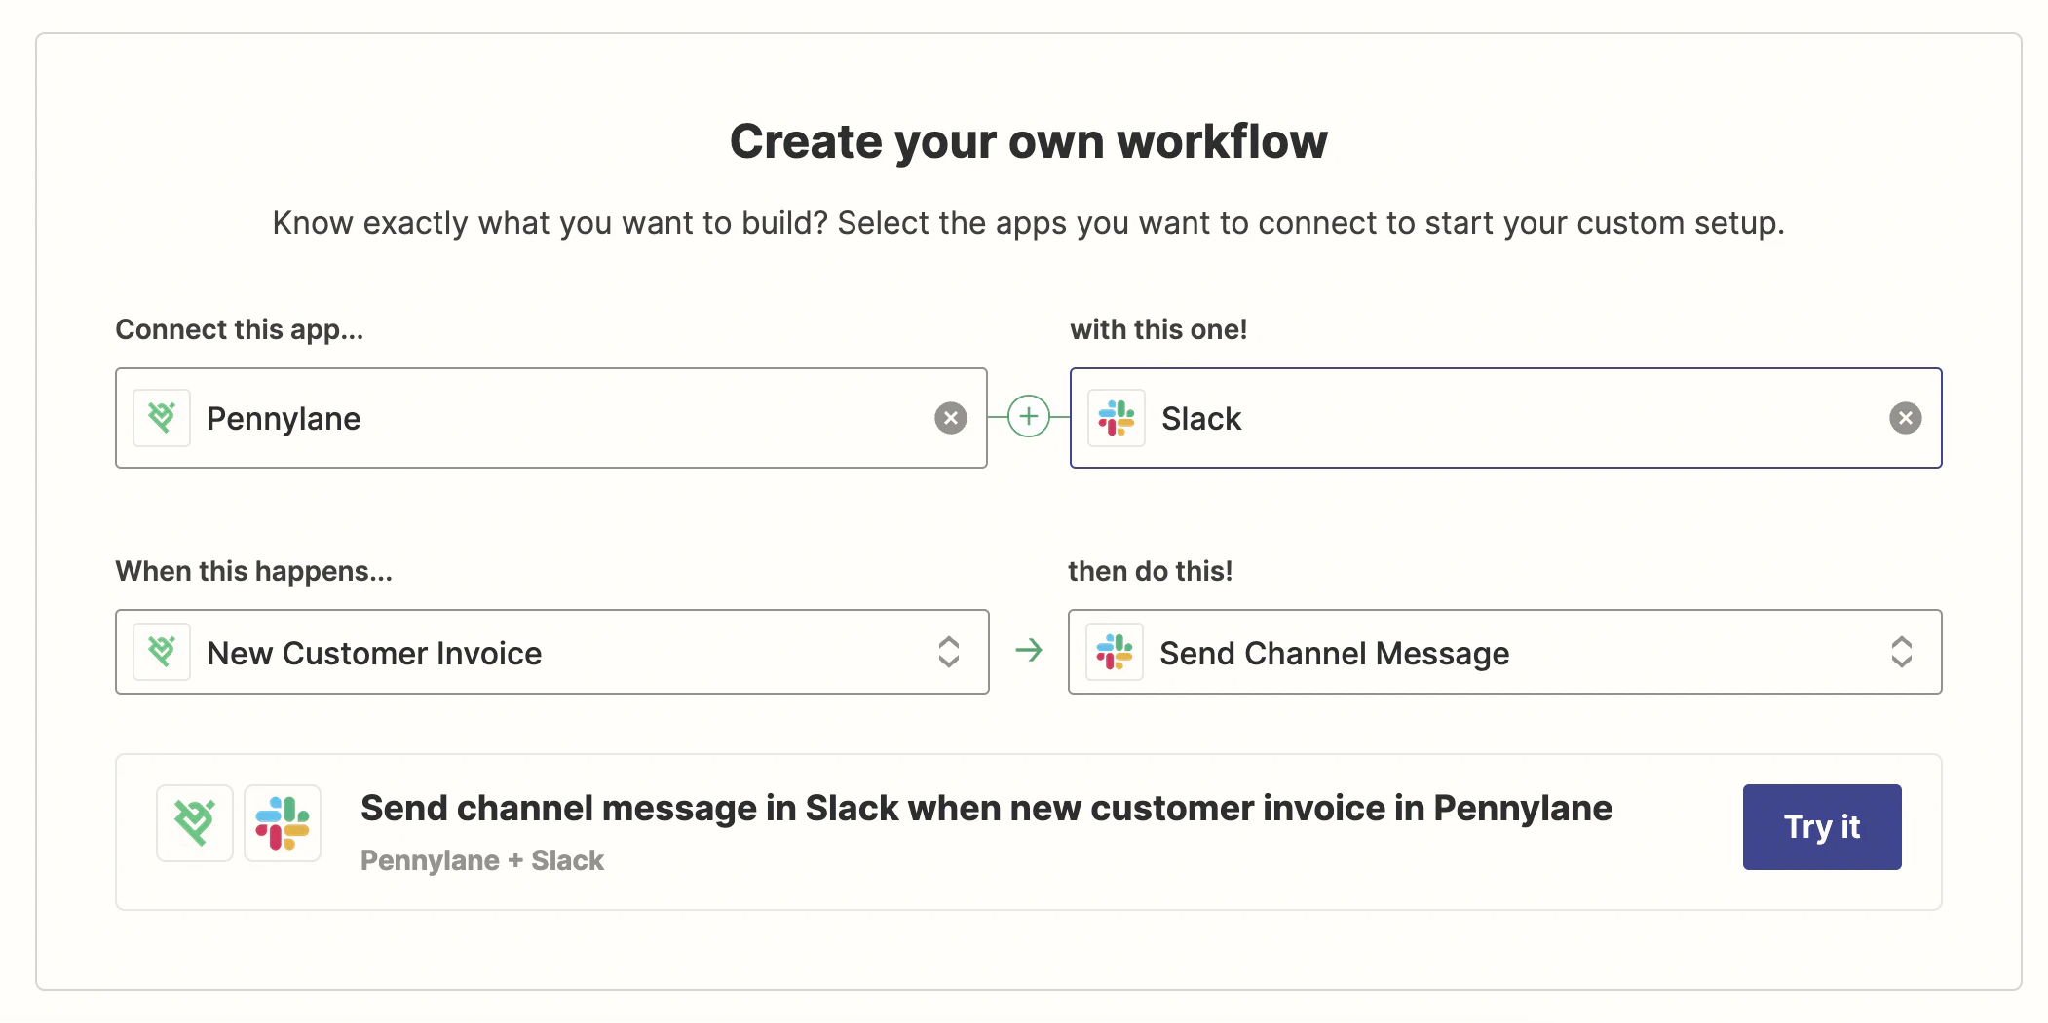The width and height of the screenshot is (2048, 1023).
Task: Open the Send channel message in Slack workflow title
Action: 986,809
